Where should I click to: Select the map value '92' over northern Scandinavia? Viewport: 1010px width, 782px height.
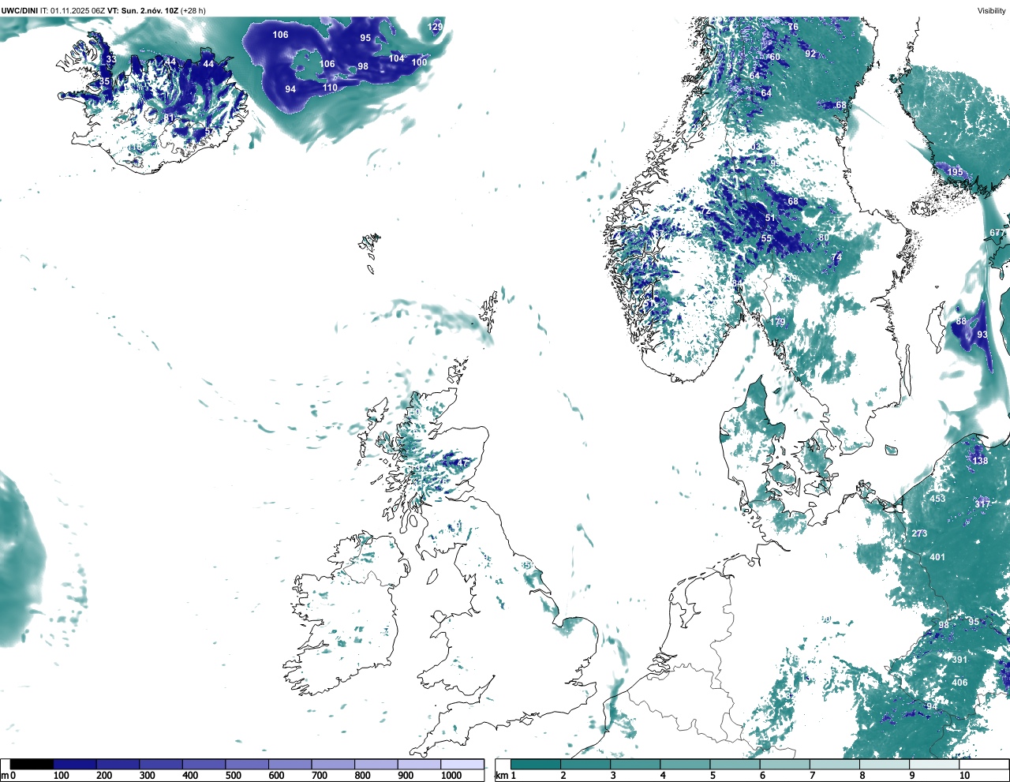pos(810,54)
